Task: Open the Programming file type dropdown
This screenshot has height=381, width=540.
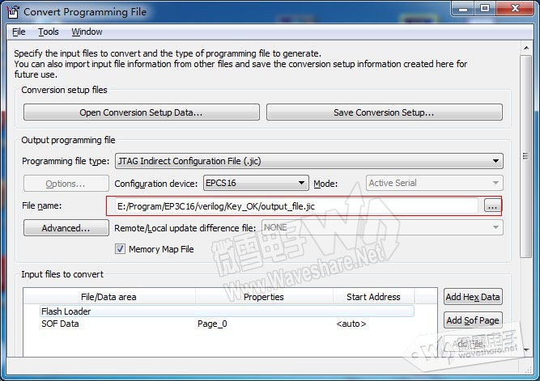Action: pyautogui.click(x=308, y=161)
